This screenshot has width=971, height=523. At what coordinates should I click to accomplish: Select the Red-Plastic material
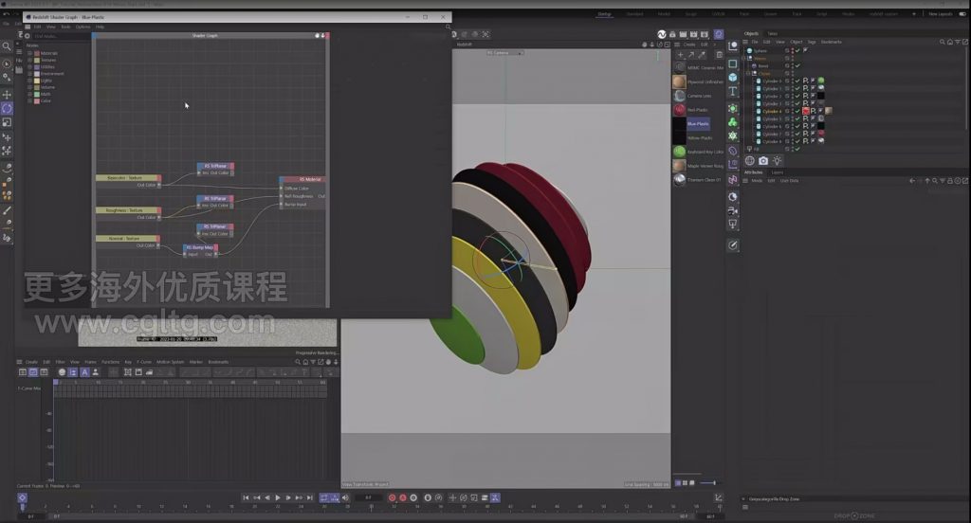[697, 110]
